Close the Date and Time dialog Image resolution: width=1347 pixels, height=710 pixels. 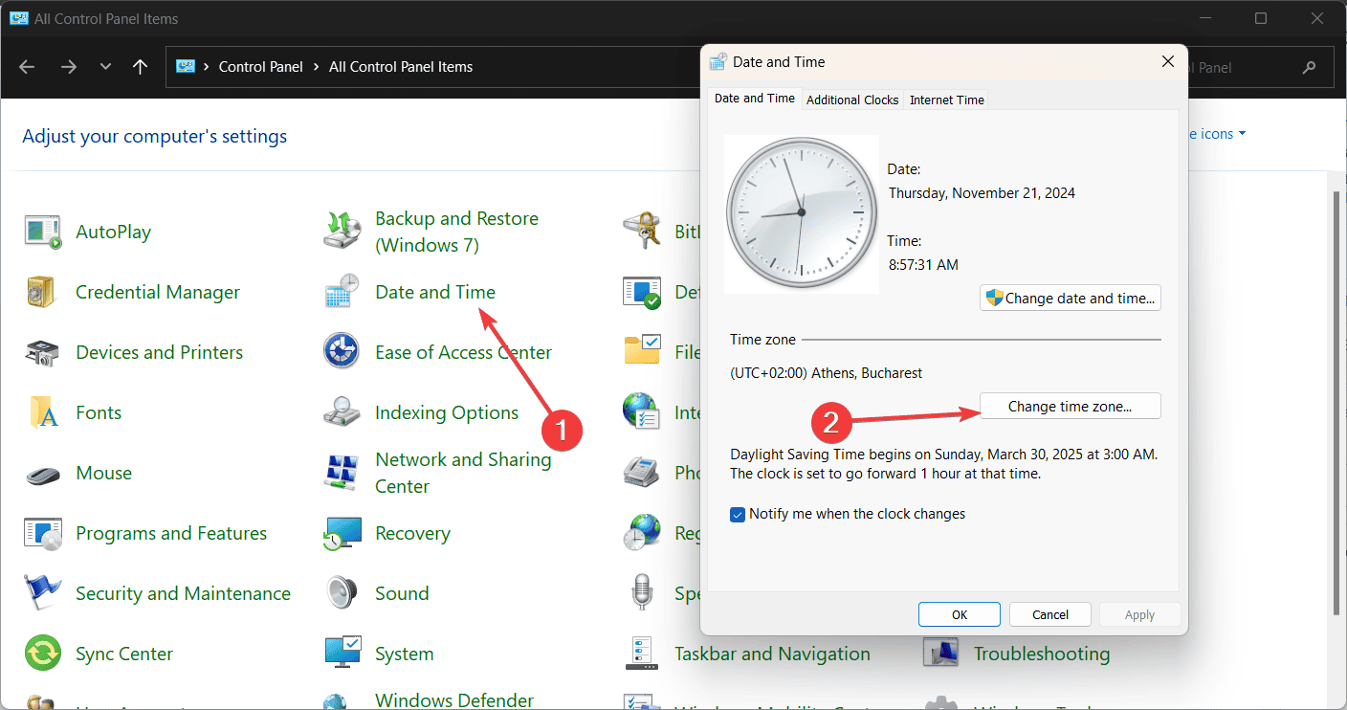1168,61
